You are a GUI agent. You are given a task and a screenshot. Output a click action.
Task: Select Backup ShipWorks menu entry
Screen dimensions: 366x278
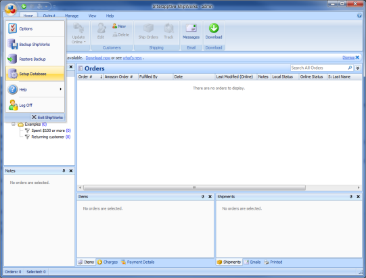click(35, 44)
